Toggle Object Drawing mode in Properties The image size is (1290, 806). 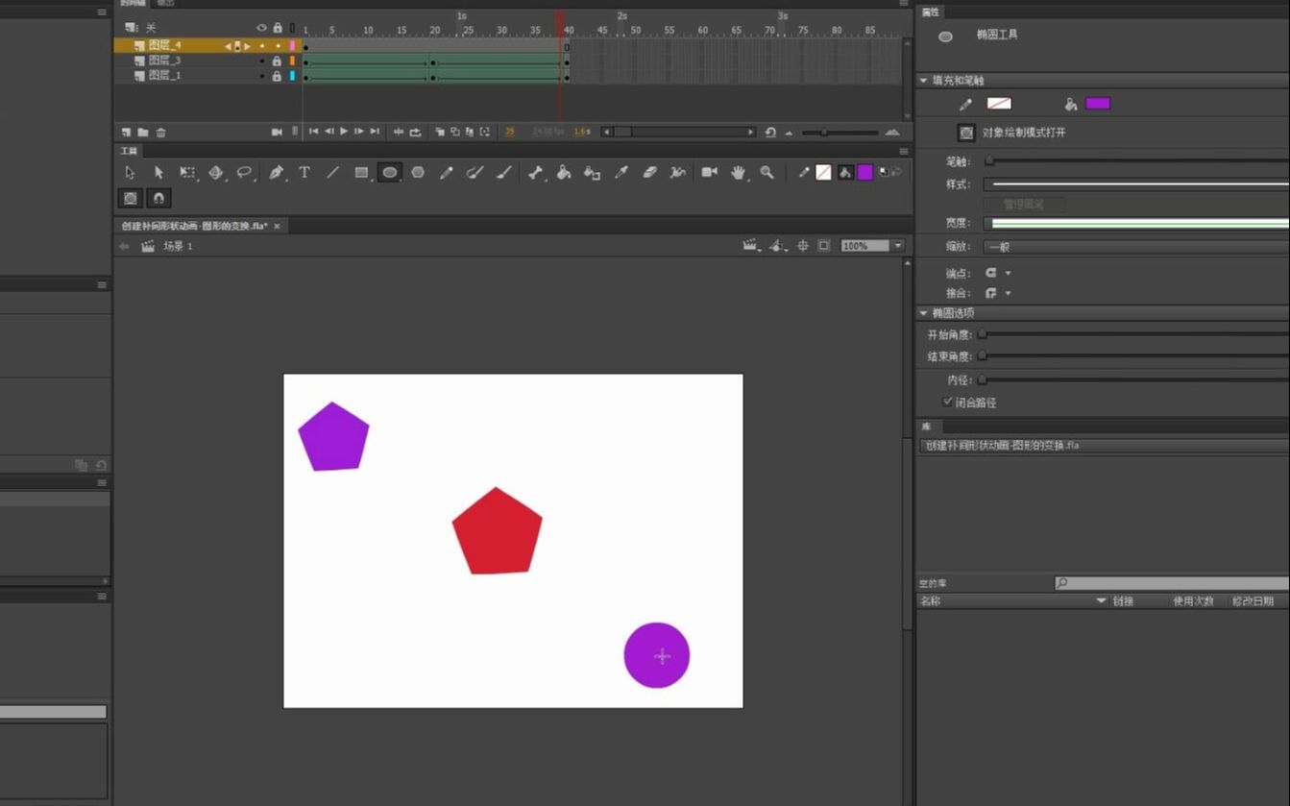tap(966, 133)
